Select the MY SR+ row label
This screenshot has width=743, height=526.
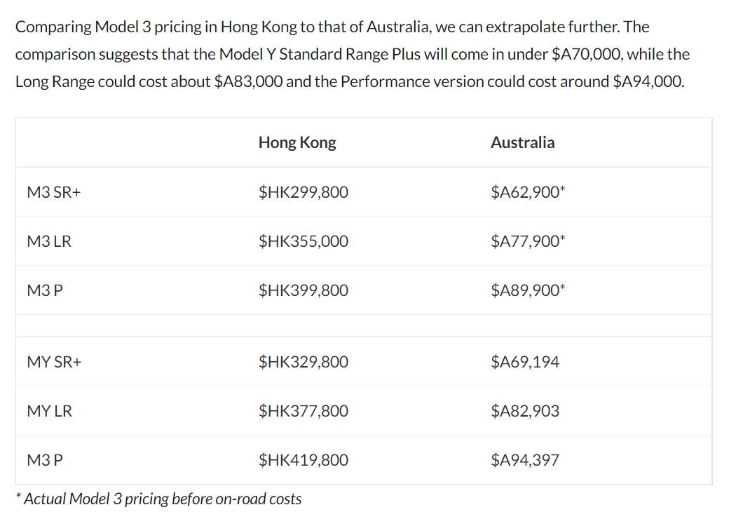54,362
